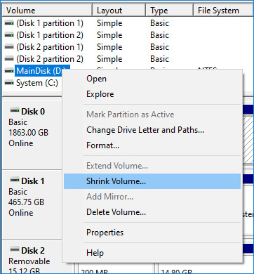Click Simple layout cell for Disk 2 partition 1
254x274 pixels.
point(109,47)
